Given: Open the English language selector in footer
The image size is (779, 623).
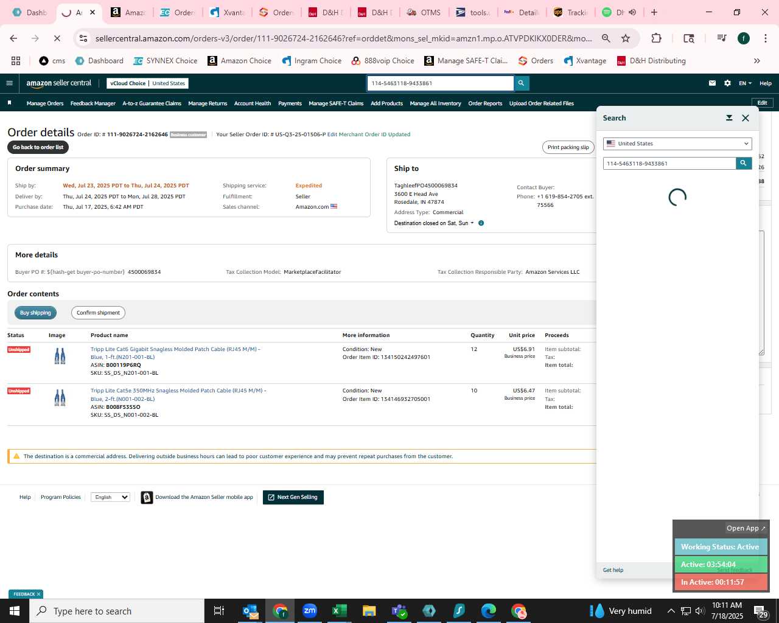Looking at the screenshot, I should pyautogui.click(x=110, y=497).
